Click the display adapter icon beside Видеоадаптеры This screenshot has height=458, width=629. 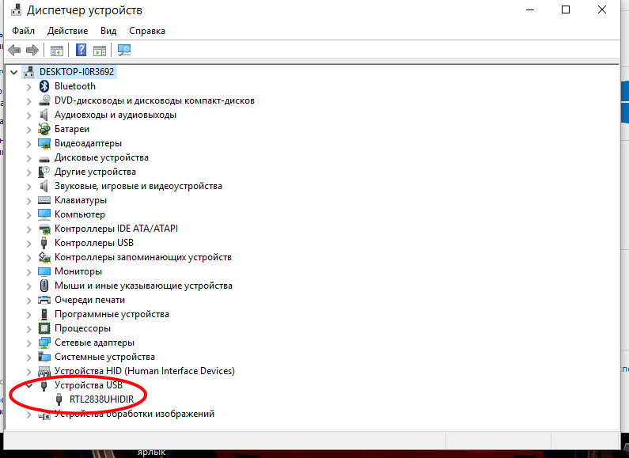[44, 143]
